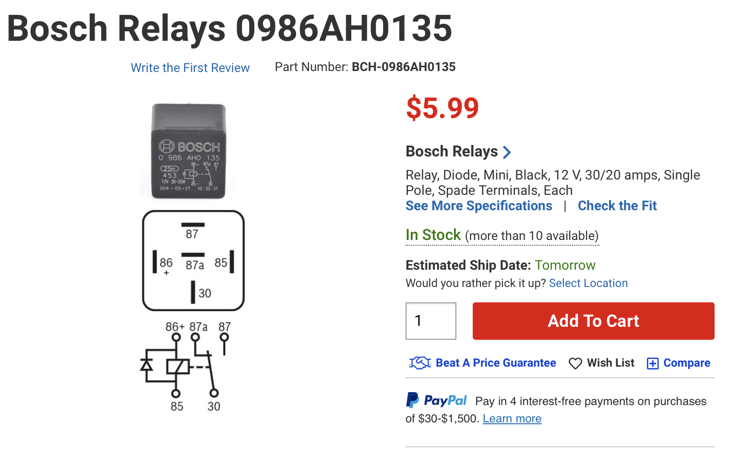Click the handshake Price Guarantee icon

[420, 363]
